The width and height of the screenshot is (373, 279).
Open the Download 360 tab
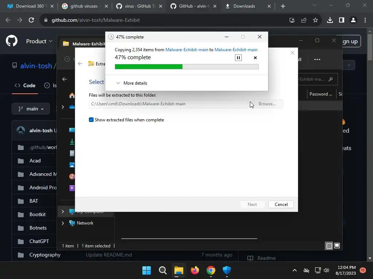30,6
